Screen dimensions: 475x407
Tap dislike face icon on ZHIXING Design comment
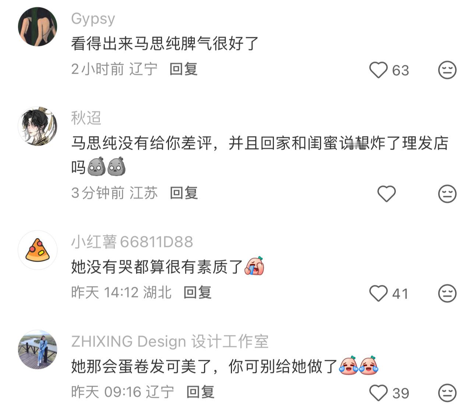pos(447,393)
